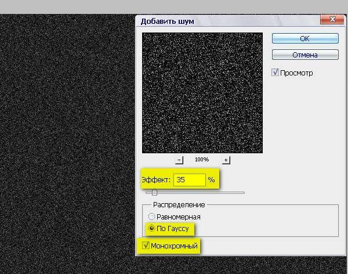Screen dimensions: 348x274
Task: Close the Добавить шум dialog
Action: point(332,19)
